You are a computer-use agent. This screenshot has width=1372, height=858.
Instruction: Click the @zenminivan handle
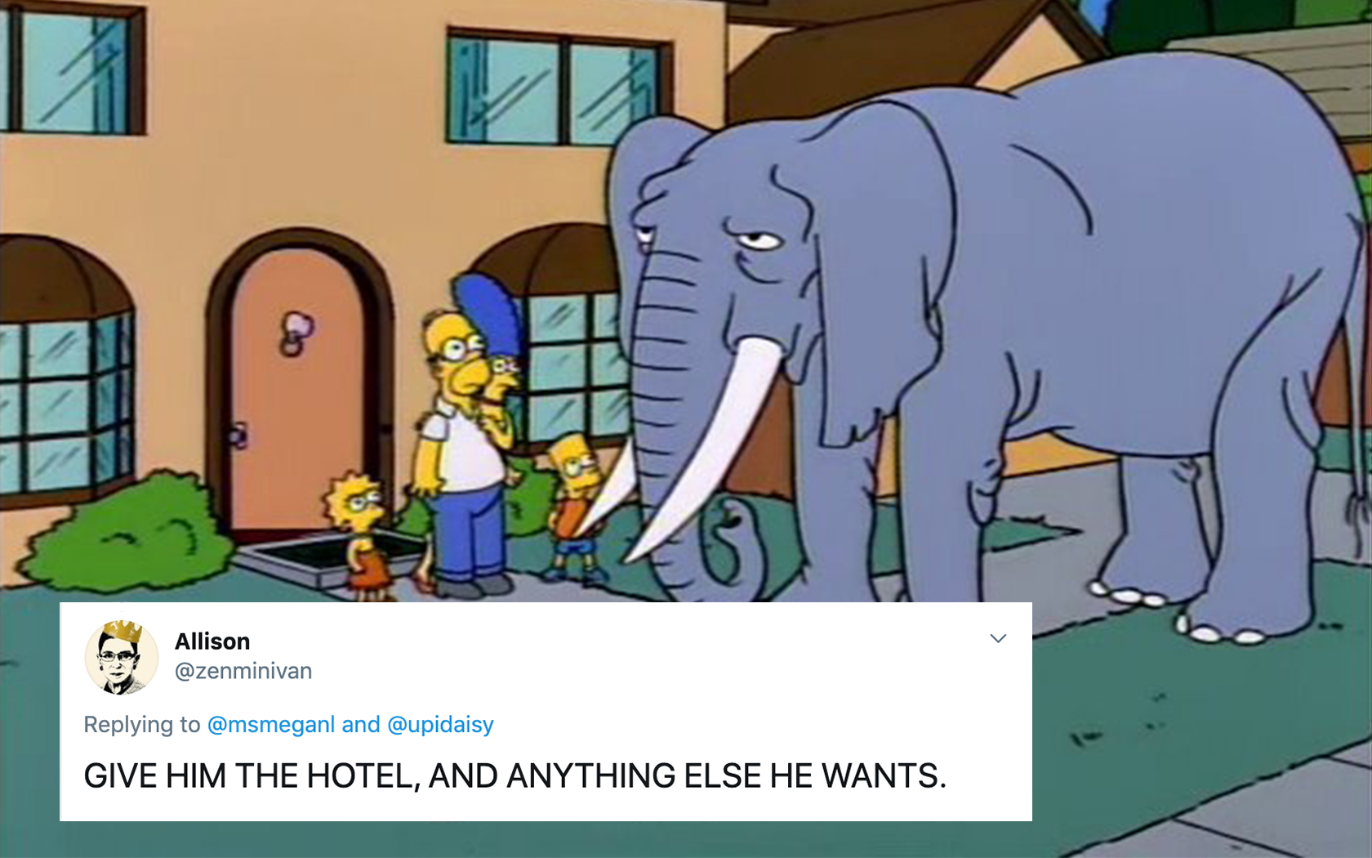coord(243,671)
